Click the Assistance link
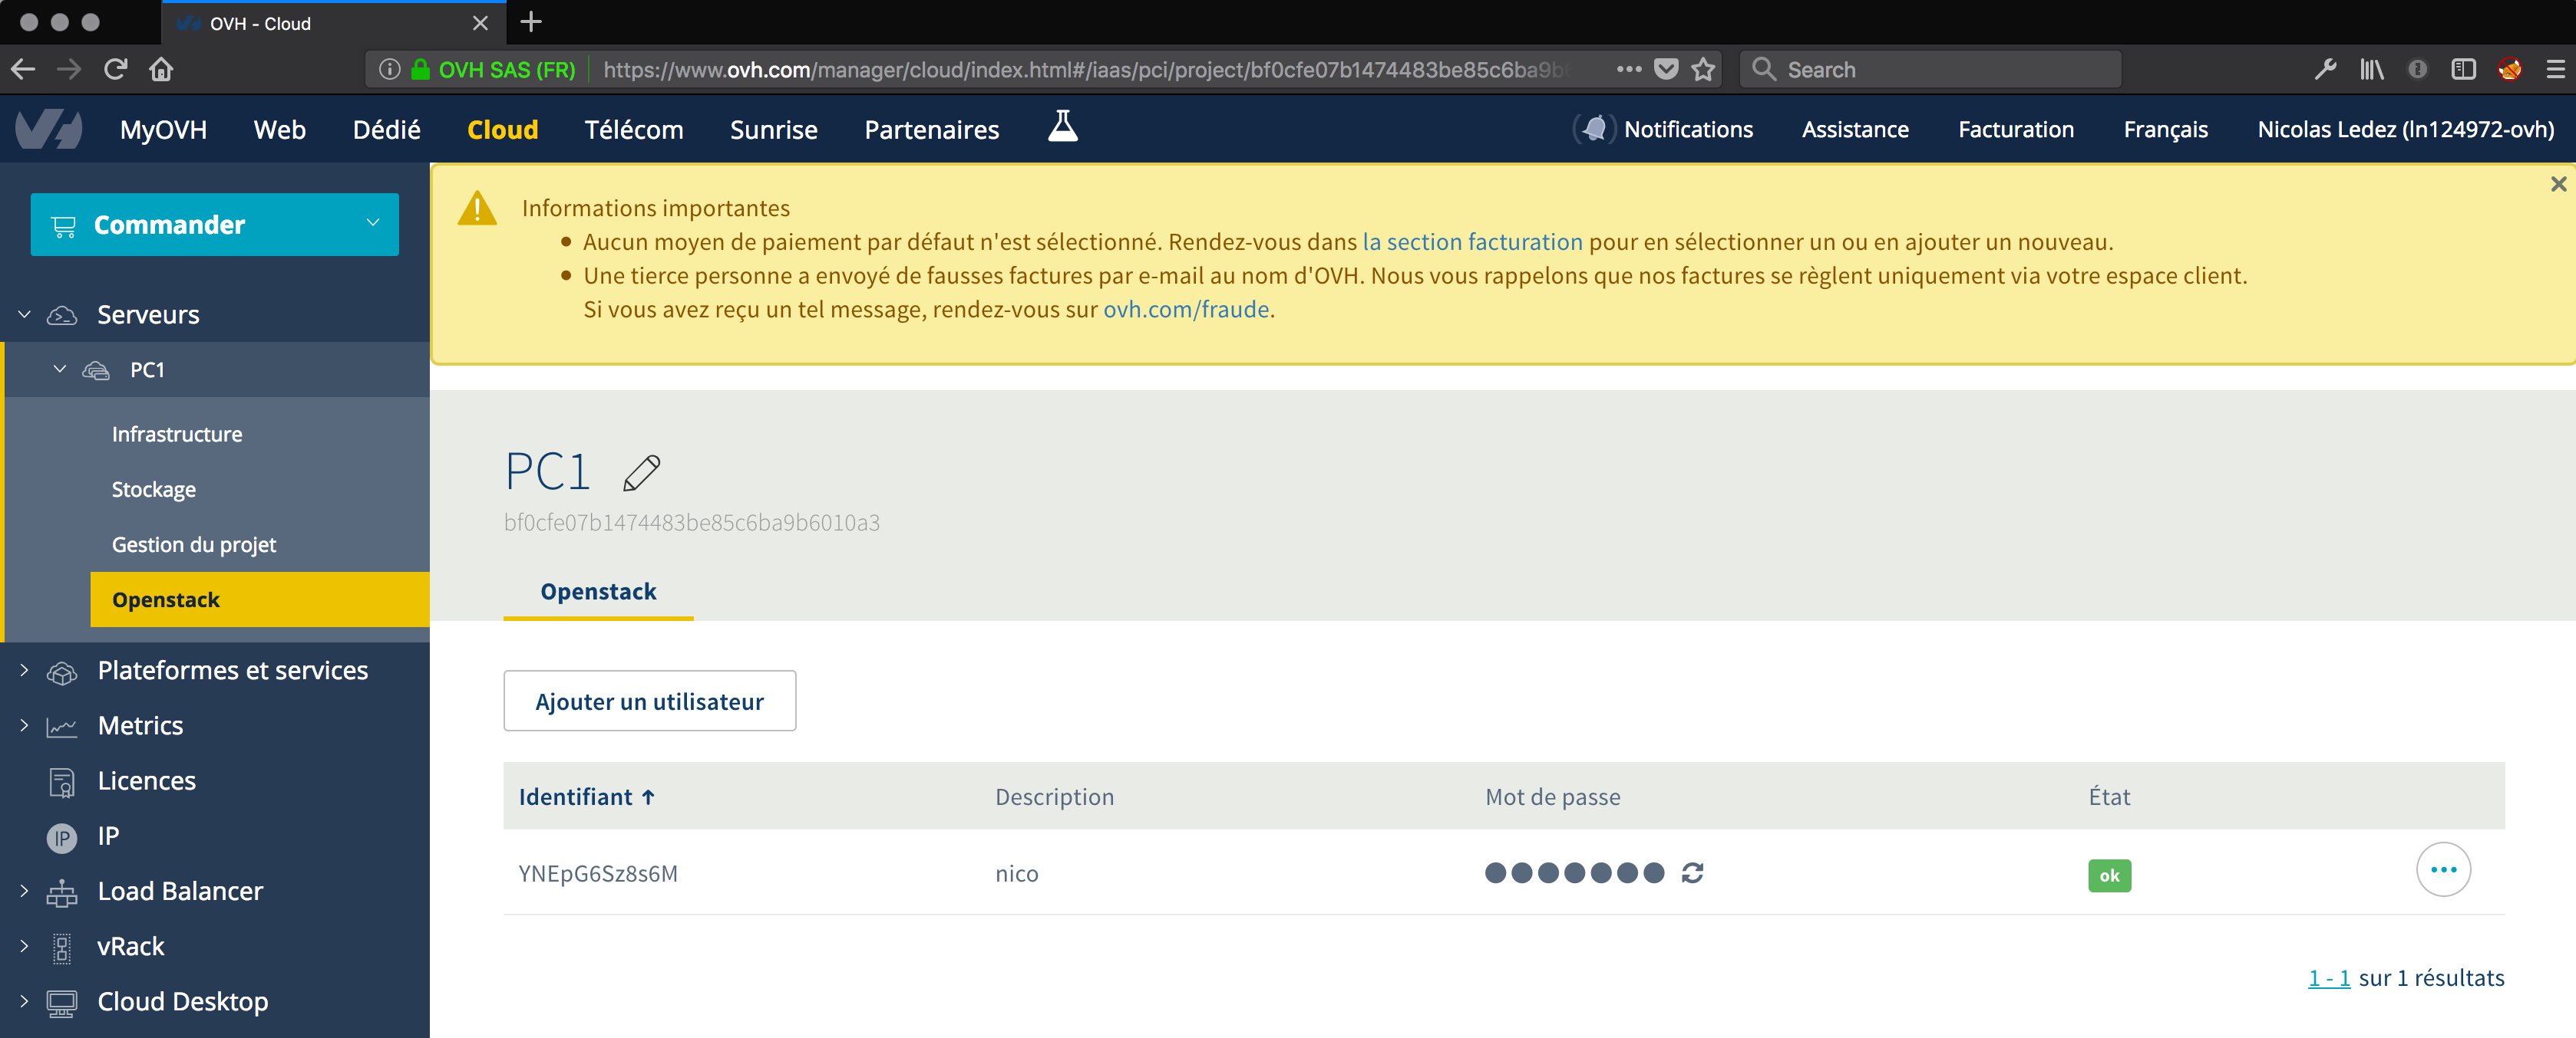 pyautogui.click(x=1855, y=130)
